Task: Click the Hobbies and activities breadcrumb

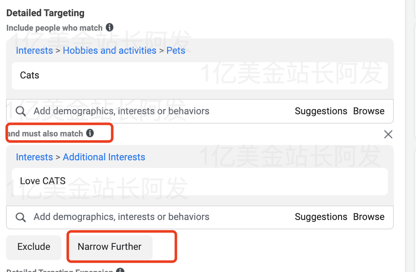Action: coord(110,50)
